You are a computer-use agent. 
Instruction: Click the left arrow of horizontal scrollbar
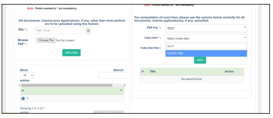(x=20, y=85)
